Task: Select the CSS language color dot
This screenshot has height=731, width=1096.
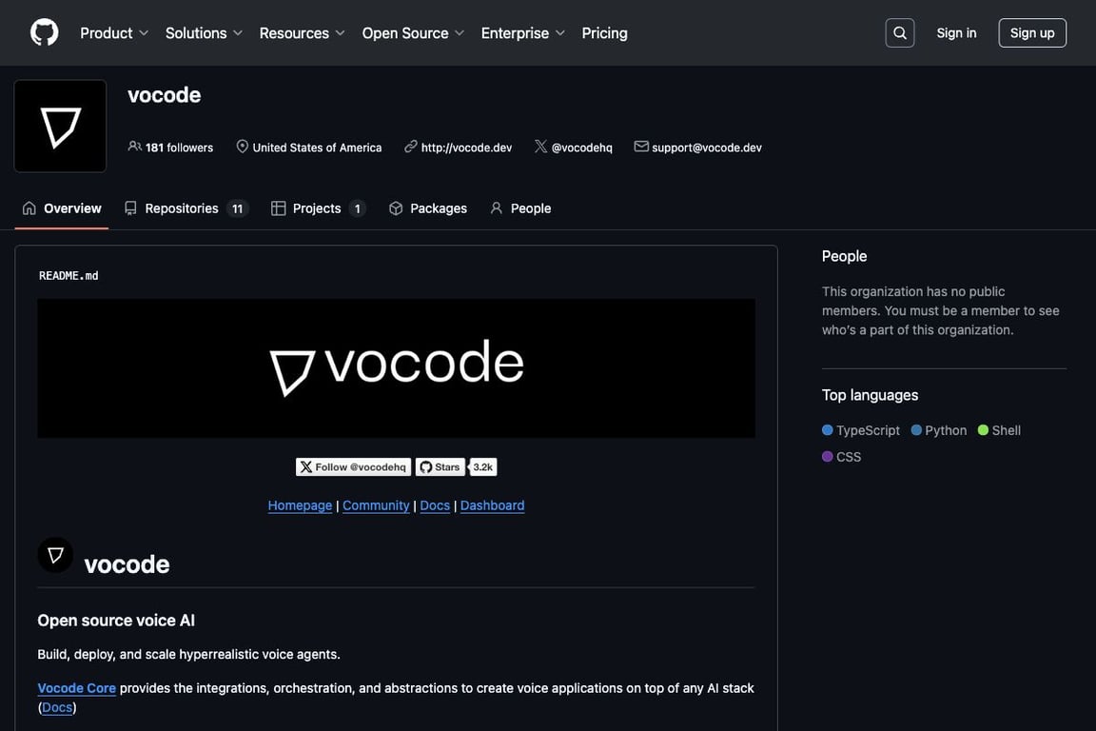Action: coord(828,457)
